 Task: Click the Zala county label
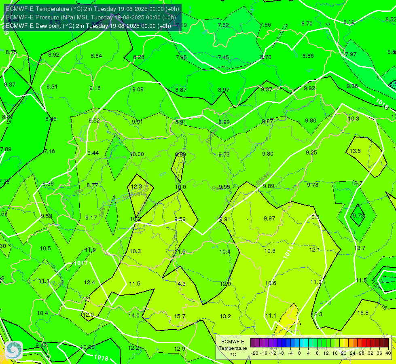[102, 213]
